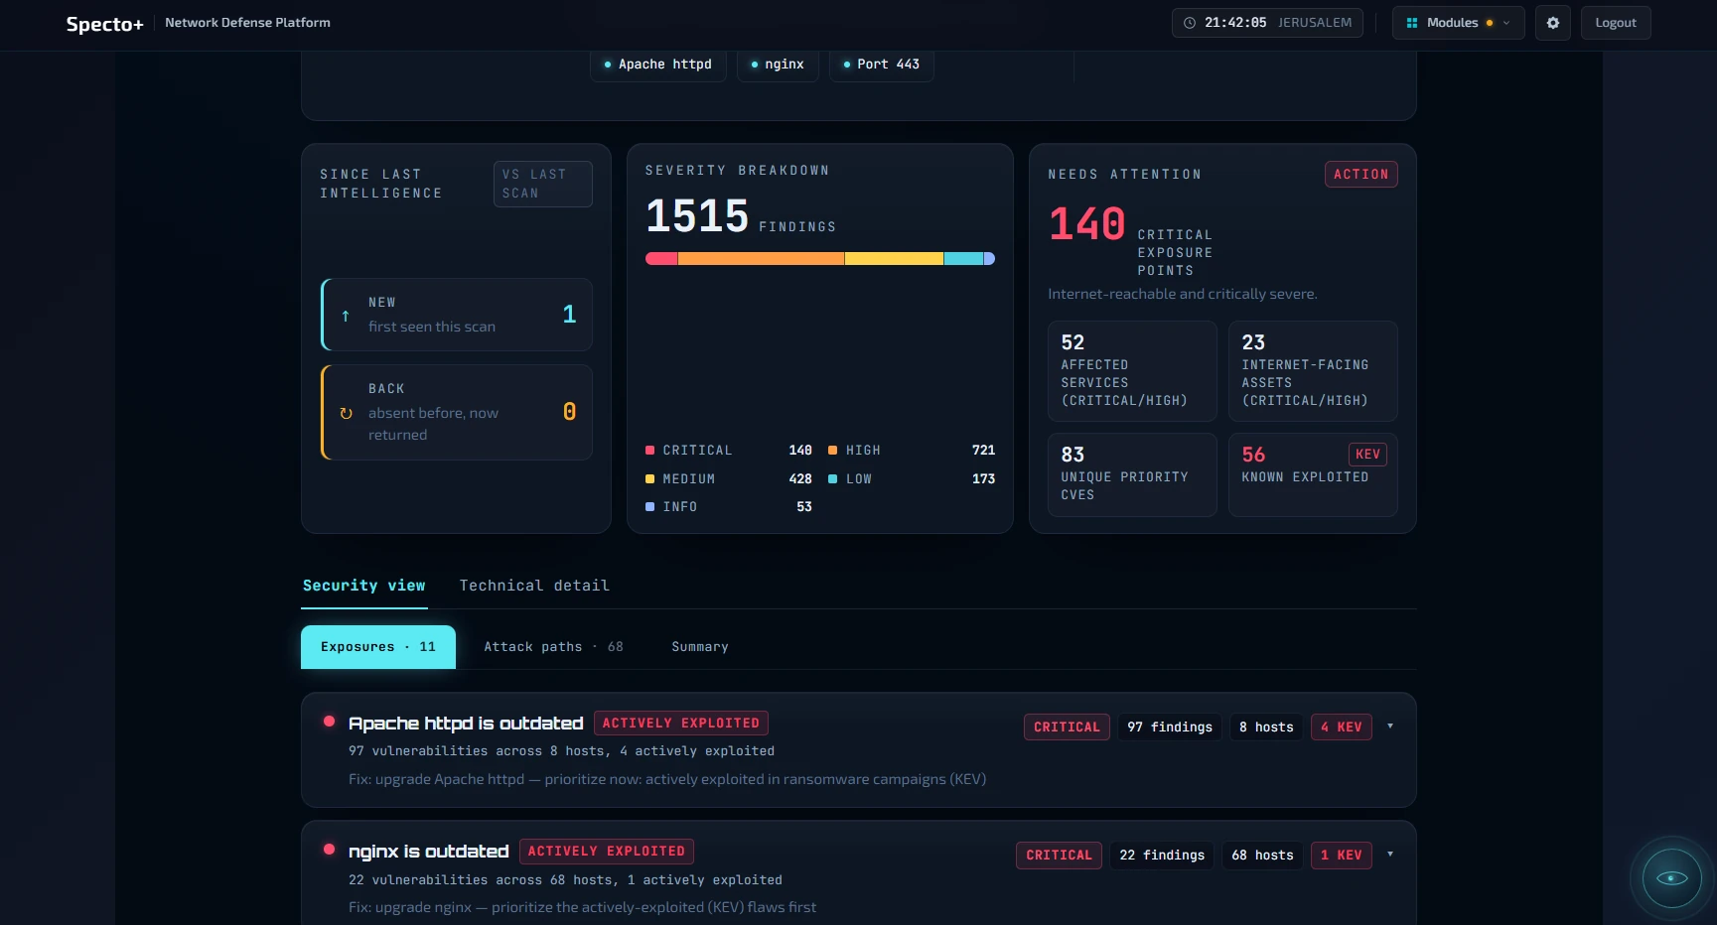The width and height of the screenshot is (1717, 925).
Task: Click the Port 443 chip
Action: click(882, 65)
